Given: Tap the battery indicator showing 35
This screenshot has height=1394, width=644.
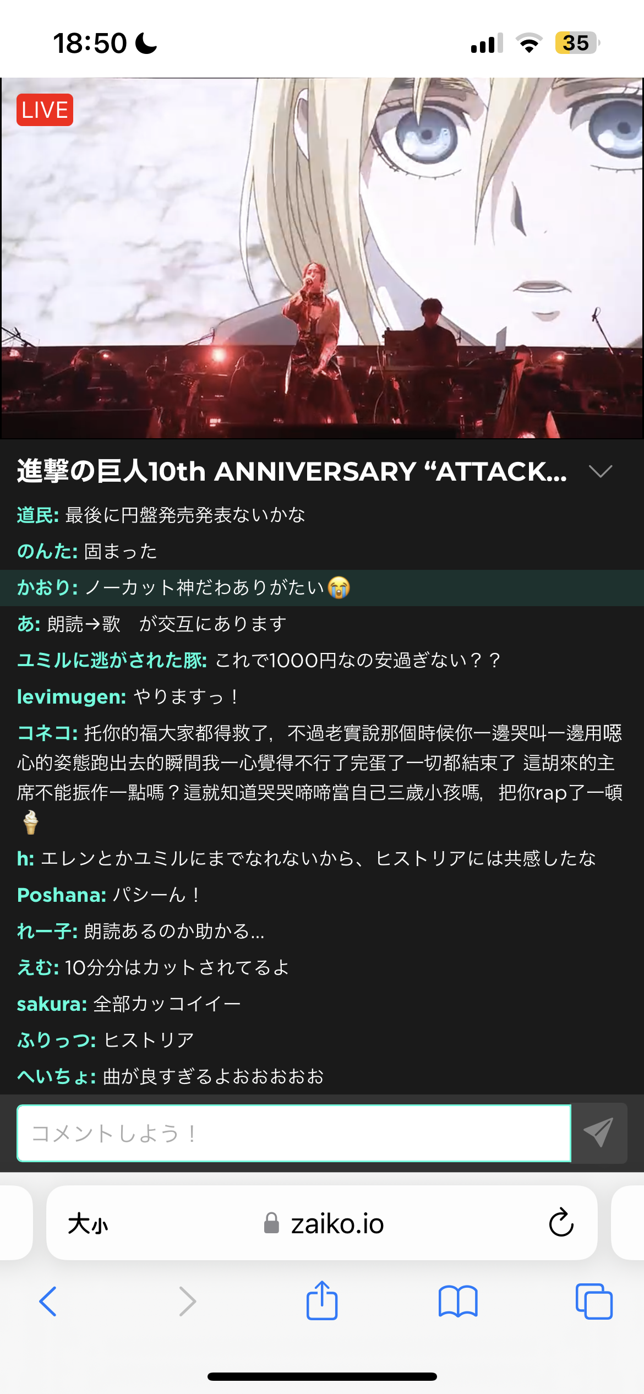Looking at the screenshot, I should (577, 43).
